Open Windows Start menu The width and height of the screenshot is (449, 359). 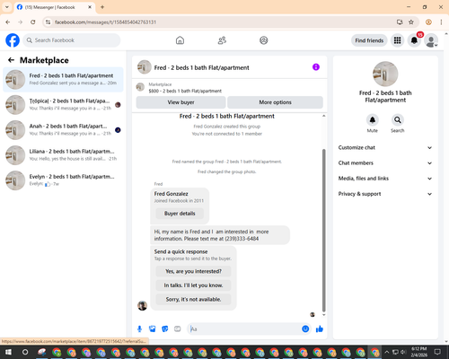click(8, 352)
